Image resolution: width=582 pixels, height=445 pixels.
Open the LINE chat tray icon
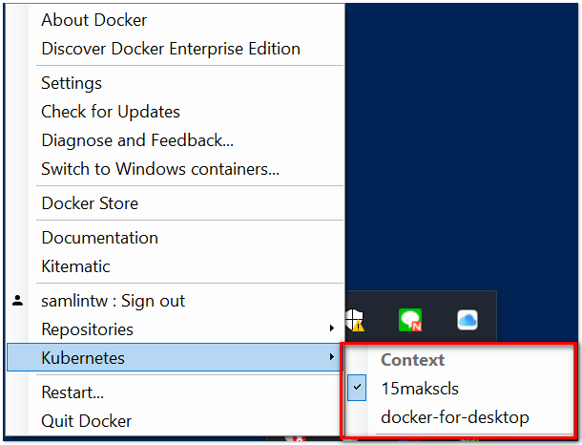[410, 320]
